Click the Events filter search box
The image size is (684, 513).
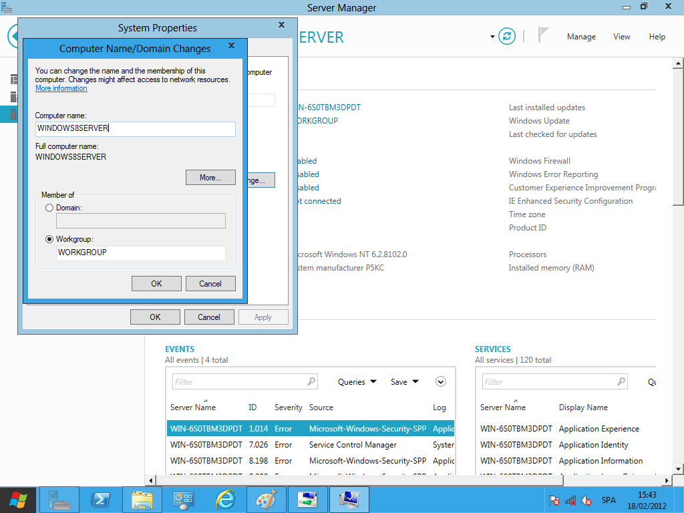click(239, 382)
